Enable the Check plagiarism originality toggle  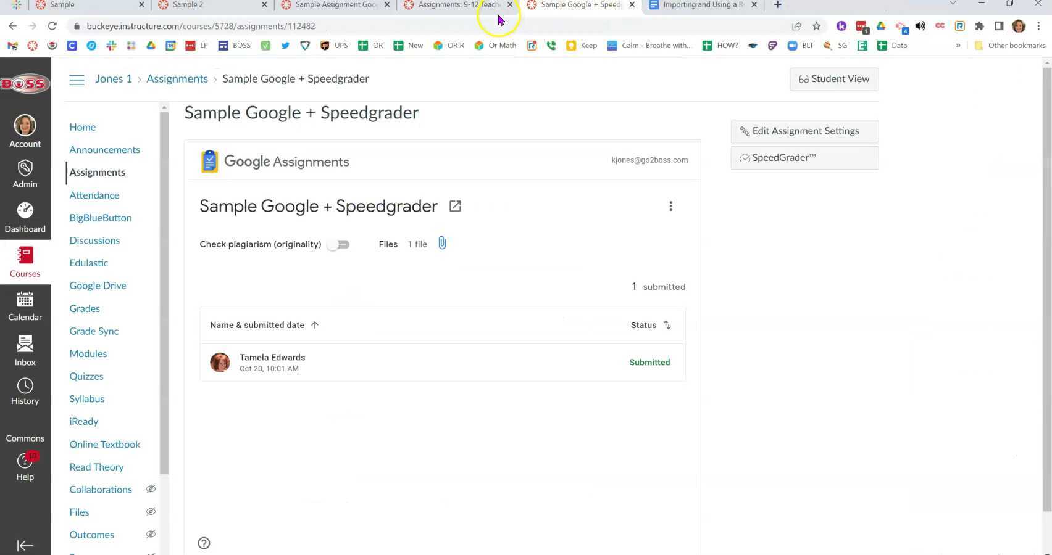[338, 244]
